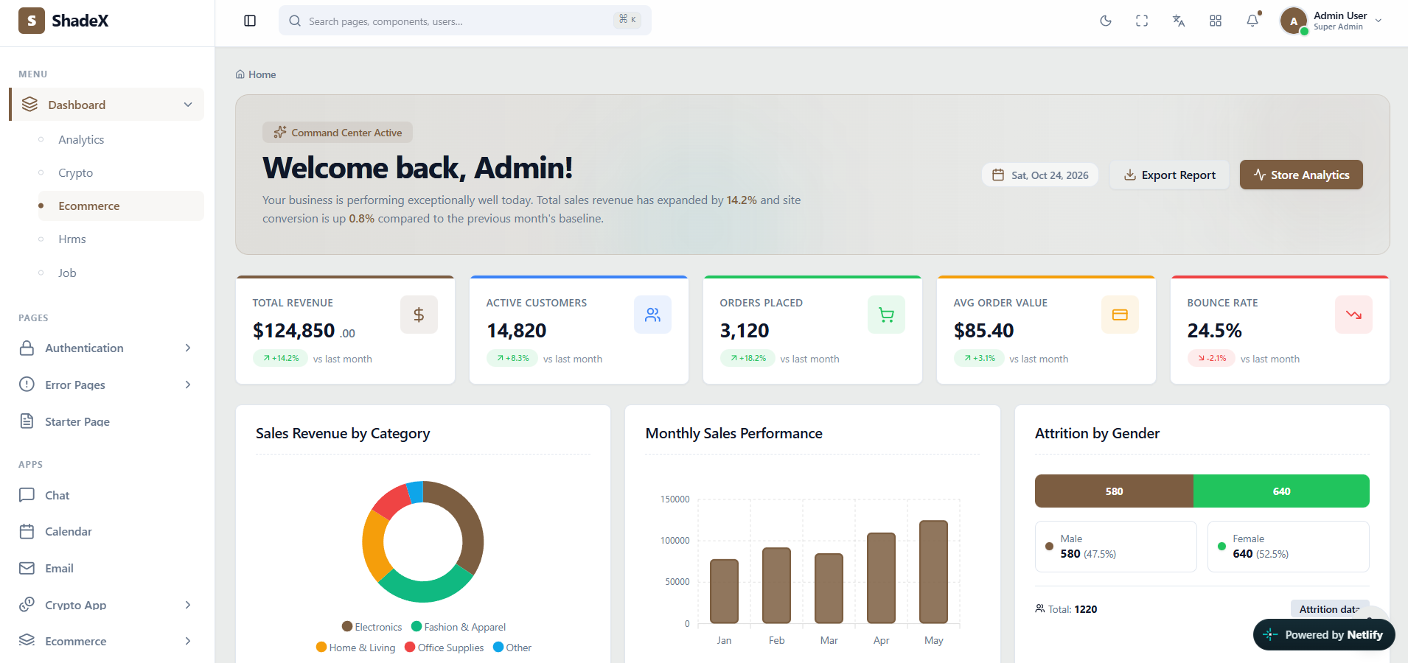Focus the search pages input field
Image resolution: width=1408 pixels, height=663 pixels.
click(x=464, y=21)
